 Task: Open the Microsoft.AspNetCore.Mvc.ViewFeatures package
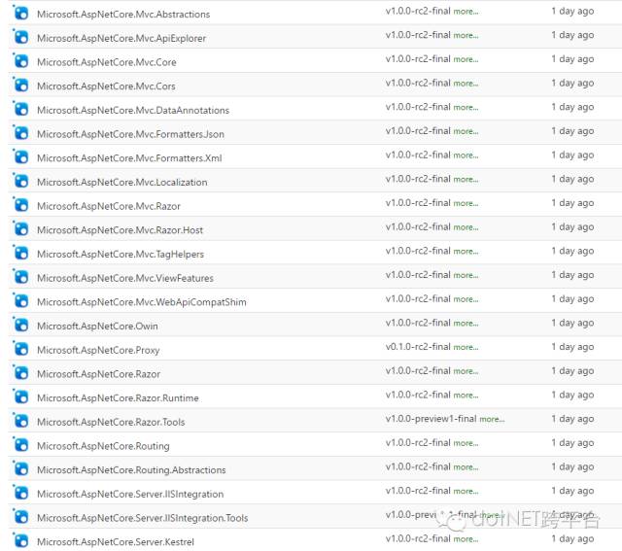tap(125, 279)
